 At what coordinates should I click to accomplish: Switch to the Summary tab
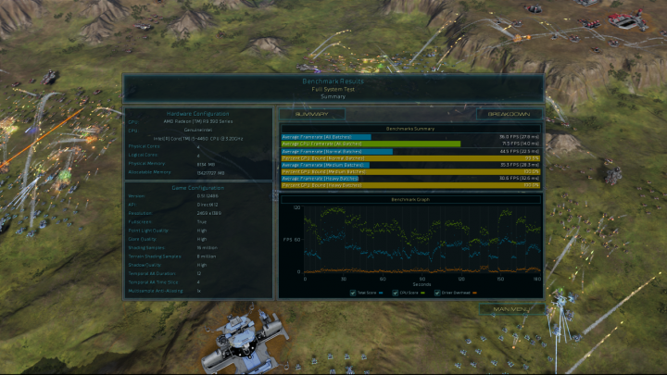(x=312, y=114)
